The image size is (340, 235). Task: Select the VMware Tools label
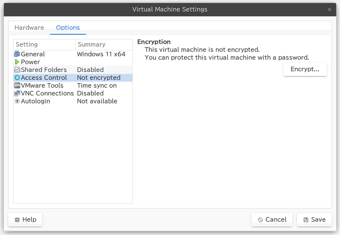point(42,86)
